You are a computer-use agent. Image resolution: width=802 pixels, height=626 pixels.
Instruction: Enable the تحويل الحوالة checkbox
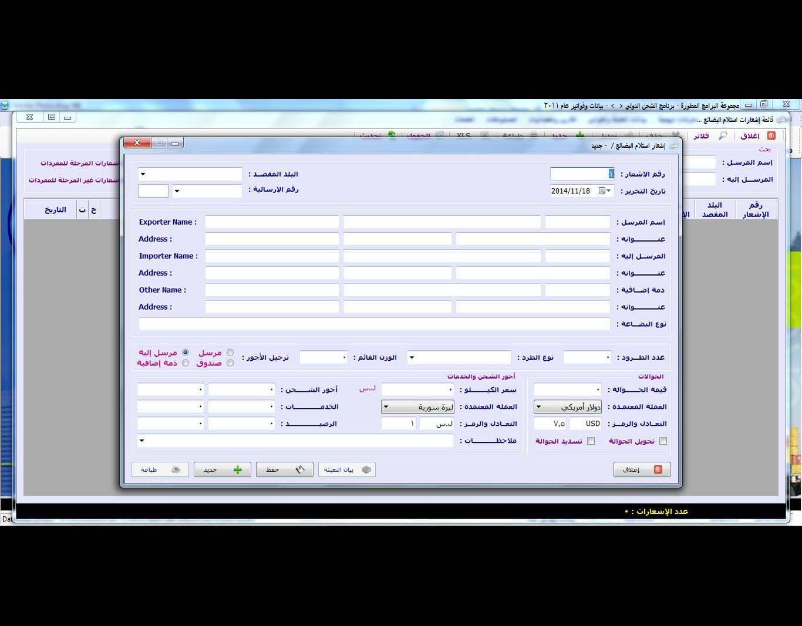tap(663, 441)
